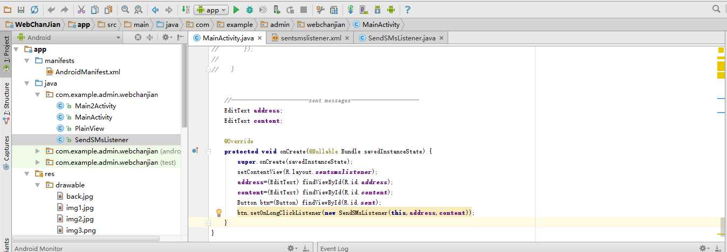Screen dimensions: 727x252
Task: Open the SDK Manager icon
Action: point(378,10)
